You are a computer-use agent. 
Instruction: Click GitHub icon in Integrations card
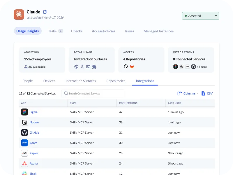[x=193, y=67]
